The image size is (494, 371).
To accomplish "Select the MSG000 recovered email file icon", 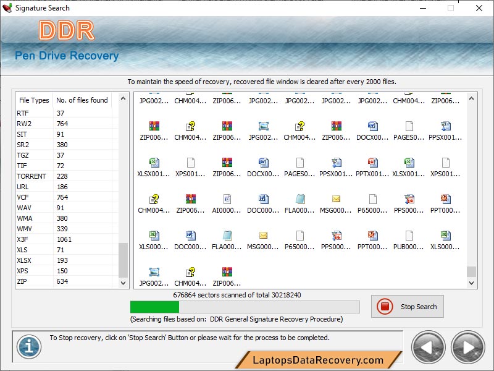I will [335, 200].
